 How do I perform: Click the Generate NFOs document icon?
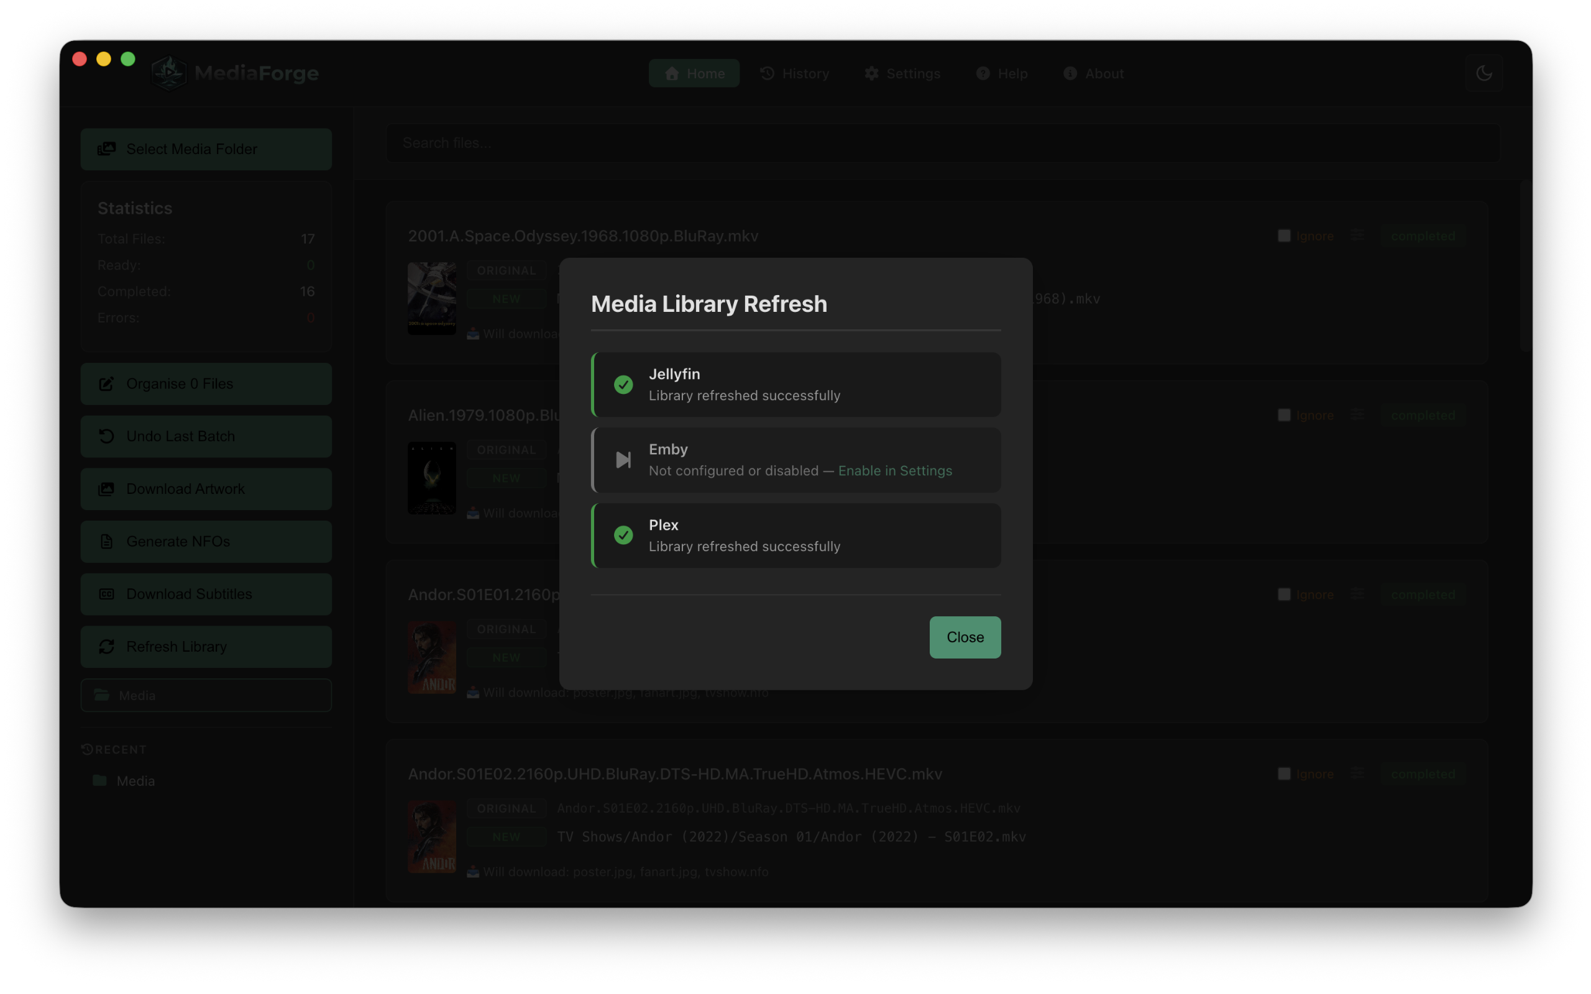point(107,541)
